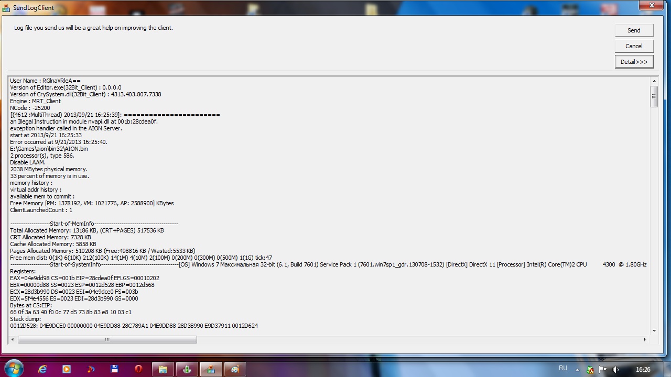
Task: Click the RU language indicator
Action: 563,369
